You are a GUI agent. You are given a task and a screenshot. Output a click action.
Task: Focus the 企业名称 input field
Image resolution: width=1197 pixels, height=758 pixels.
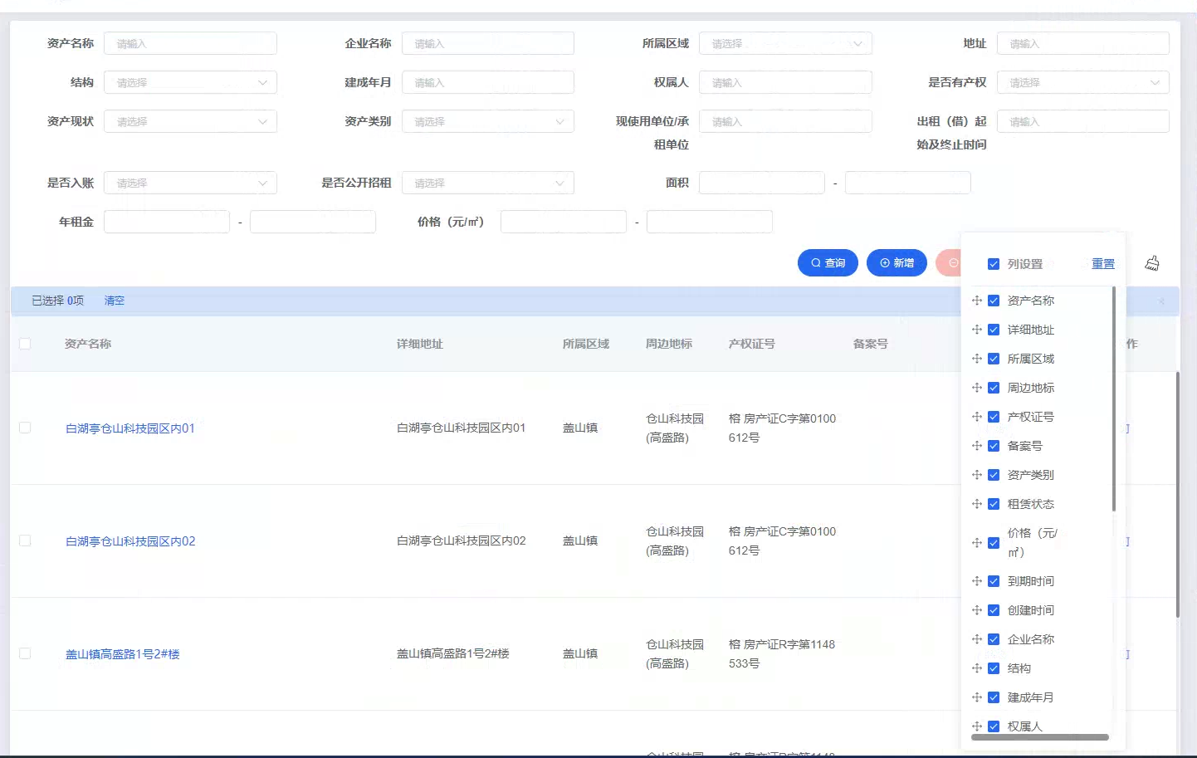click(488, 43)
